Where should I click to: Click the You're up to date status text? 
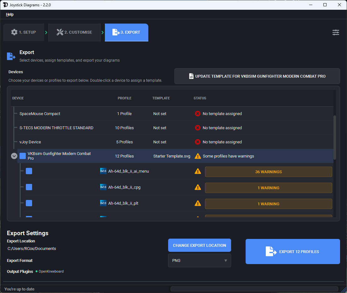tap(19, 289)
